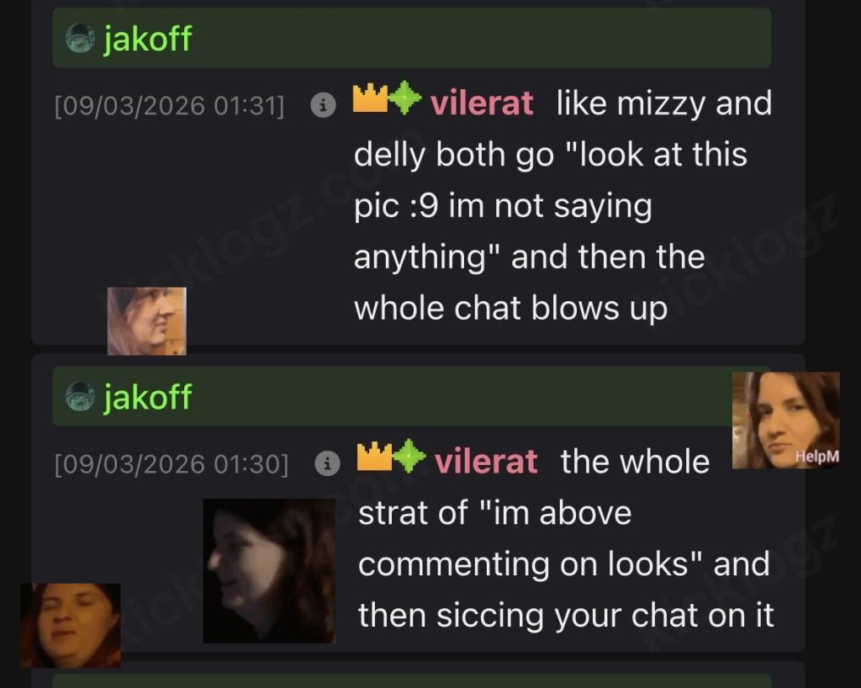Click the jakoff avatar above the 01:31 message

tap(80, 39)
